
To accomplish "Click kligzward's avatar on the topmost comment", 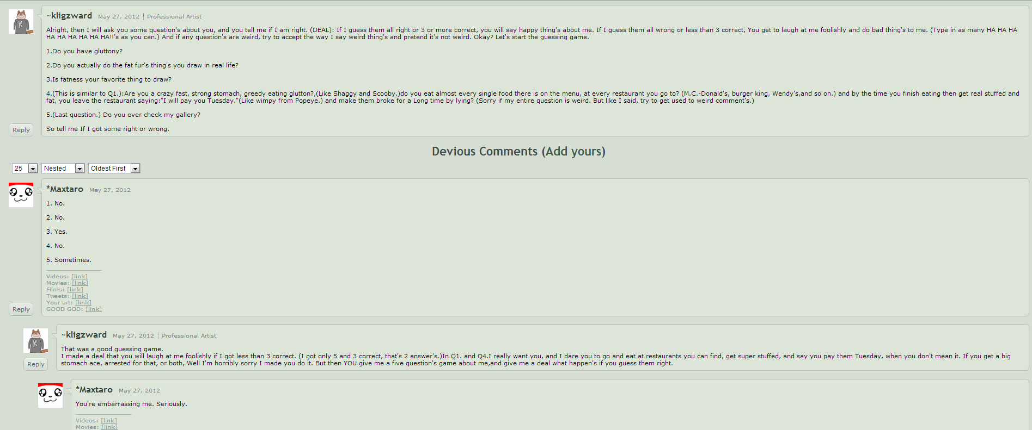I will click(21, 22).
